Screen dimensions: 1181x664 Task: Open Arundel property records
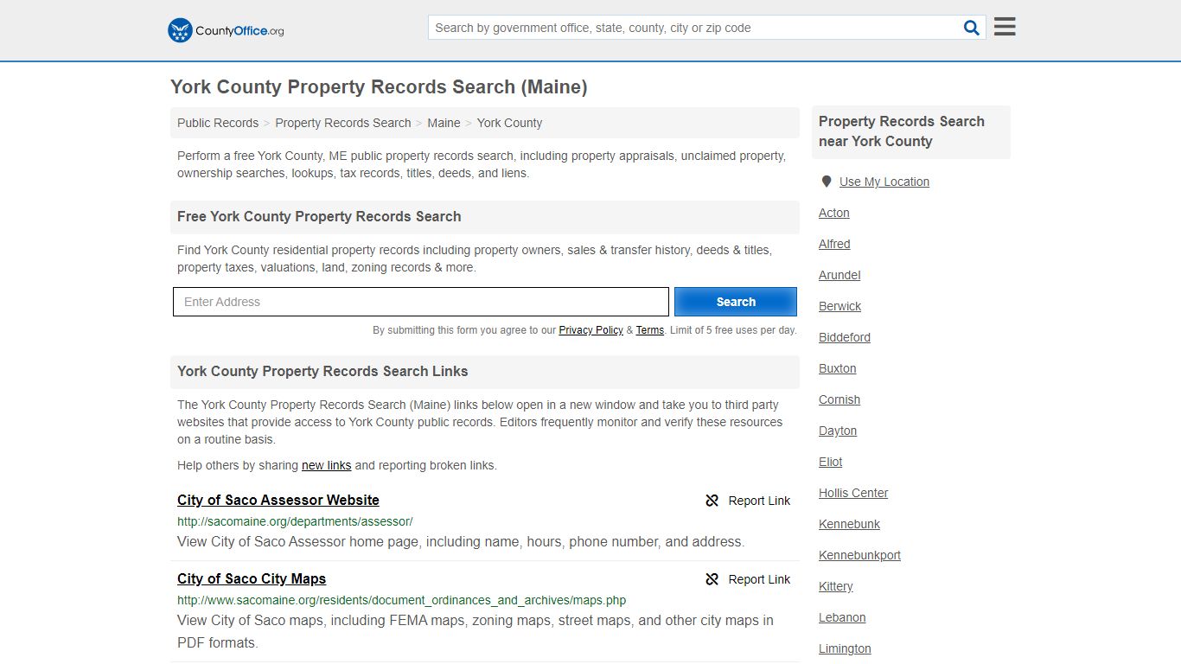[839, 275]
